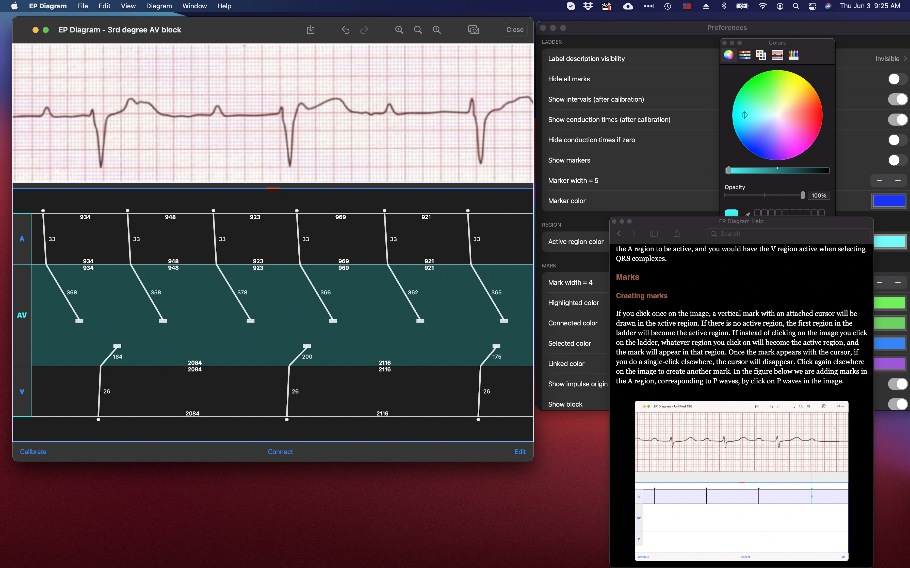Image resolution: width=910 pixels, height=568 pixels.
Task: Select the color sliders tab in Colors panel
Action: pos(744,55)
